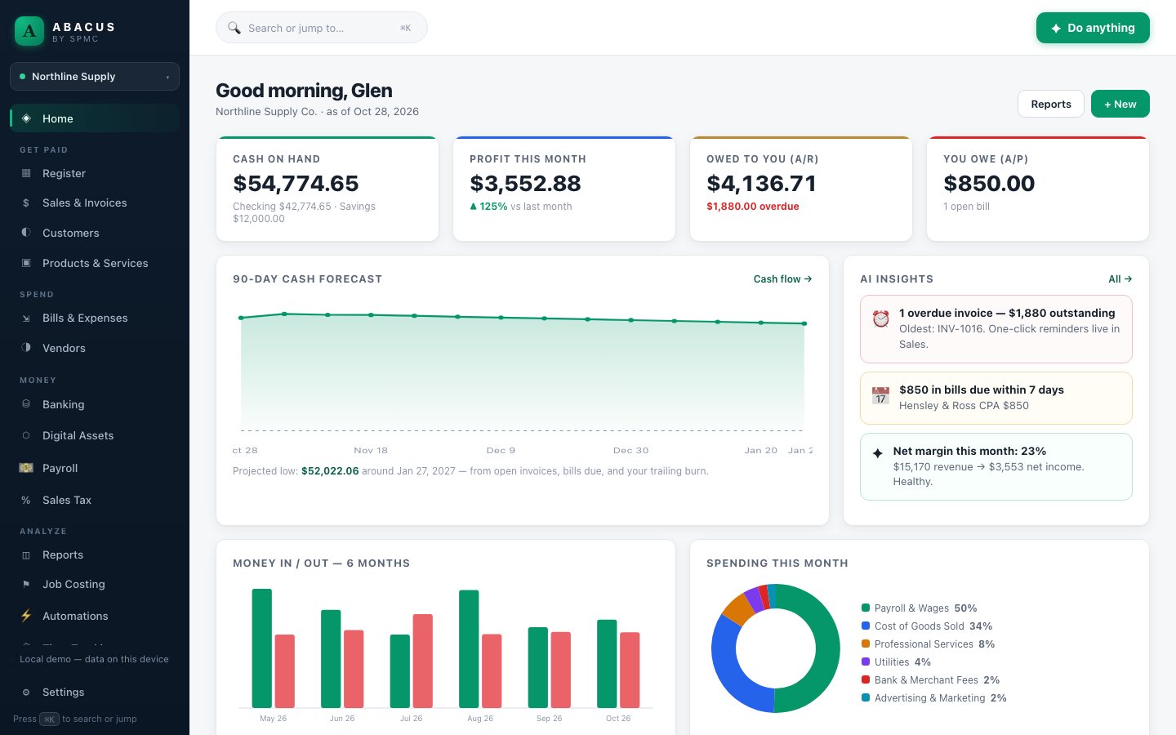Click the Professional Services 8% legend entry
Image resolution: width=1176 pixels, height=735 pixels.
[x=929, y=644]
